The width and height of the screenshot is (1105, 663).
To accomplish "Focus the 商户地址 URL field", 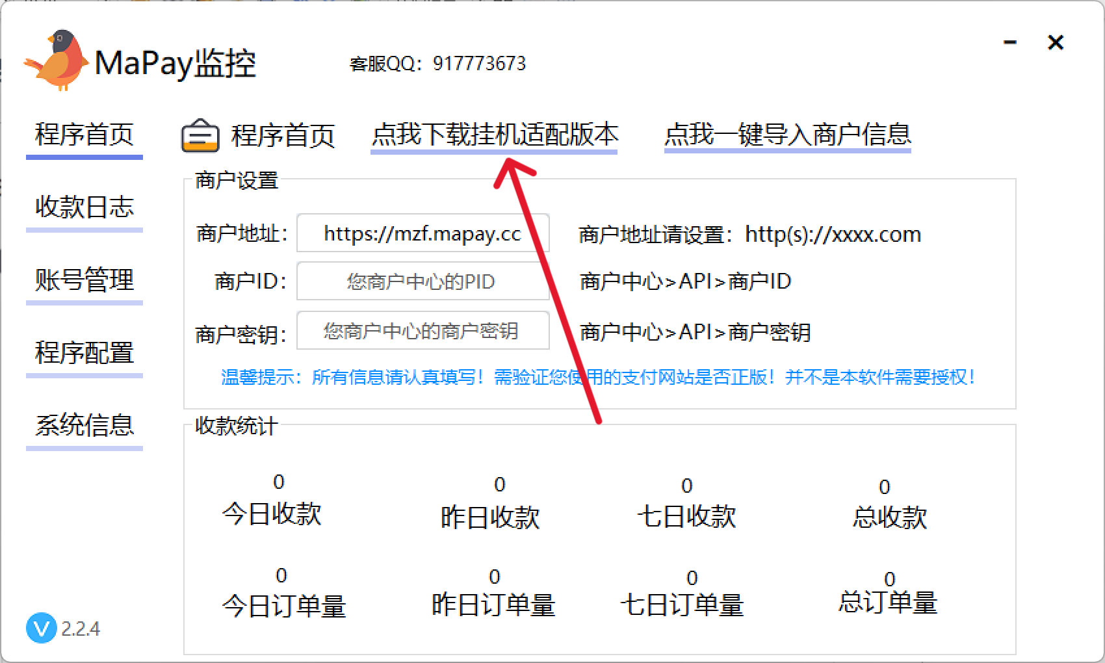I will (423, 233).
